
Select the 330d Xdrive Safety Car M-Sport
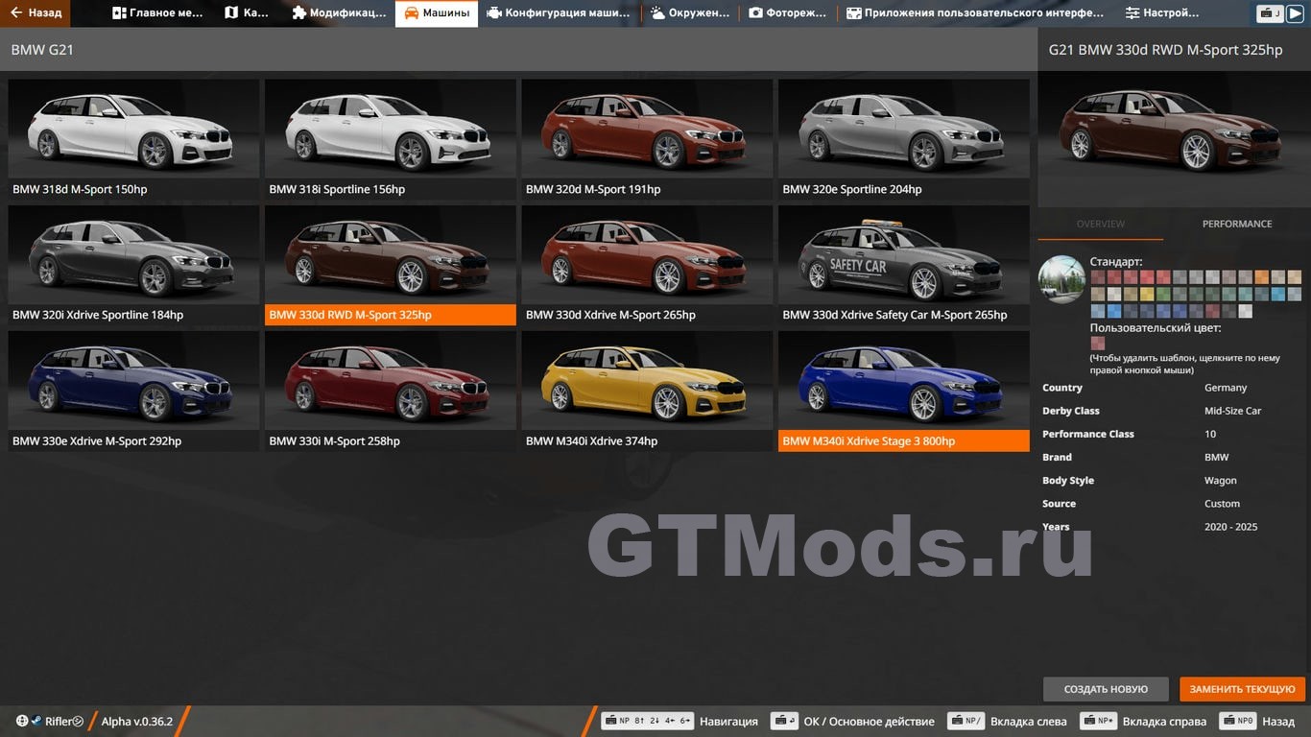[904, 266]
